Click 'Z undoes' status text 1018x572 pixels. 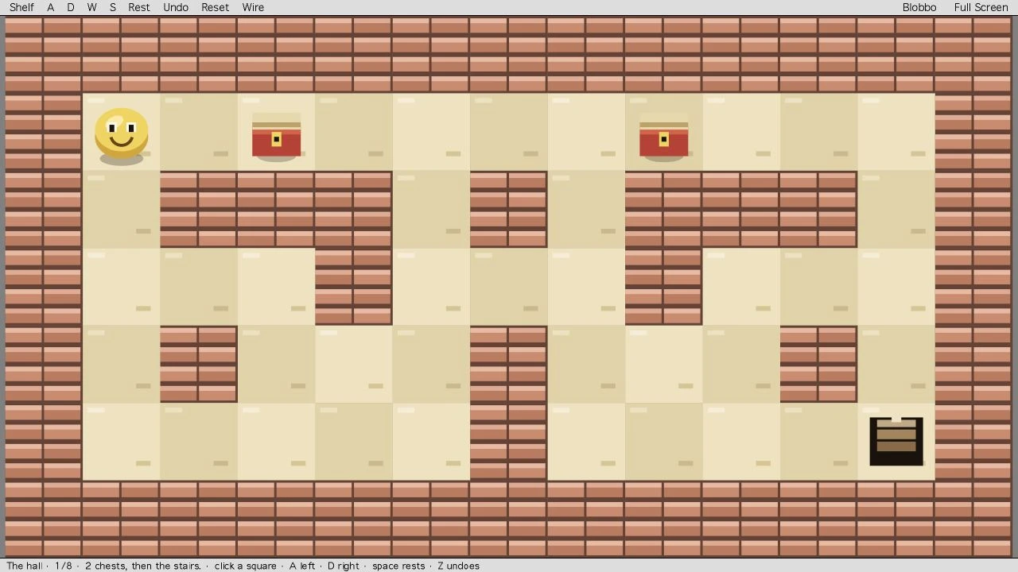coord(458,566)
